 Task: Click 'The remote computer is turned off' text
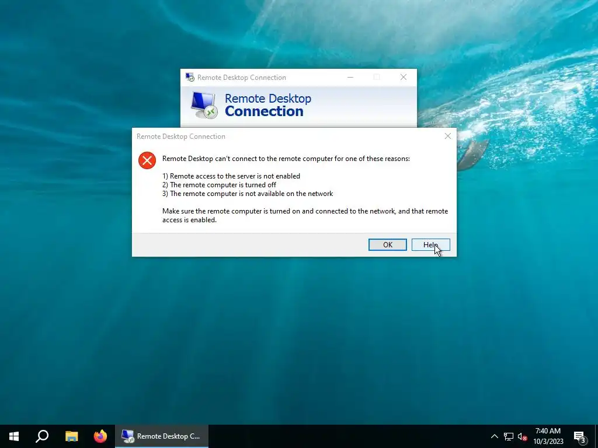pos(220,185)
